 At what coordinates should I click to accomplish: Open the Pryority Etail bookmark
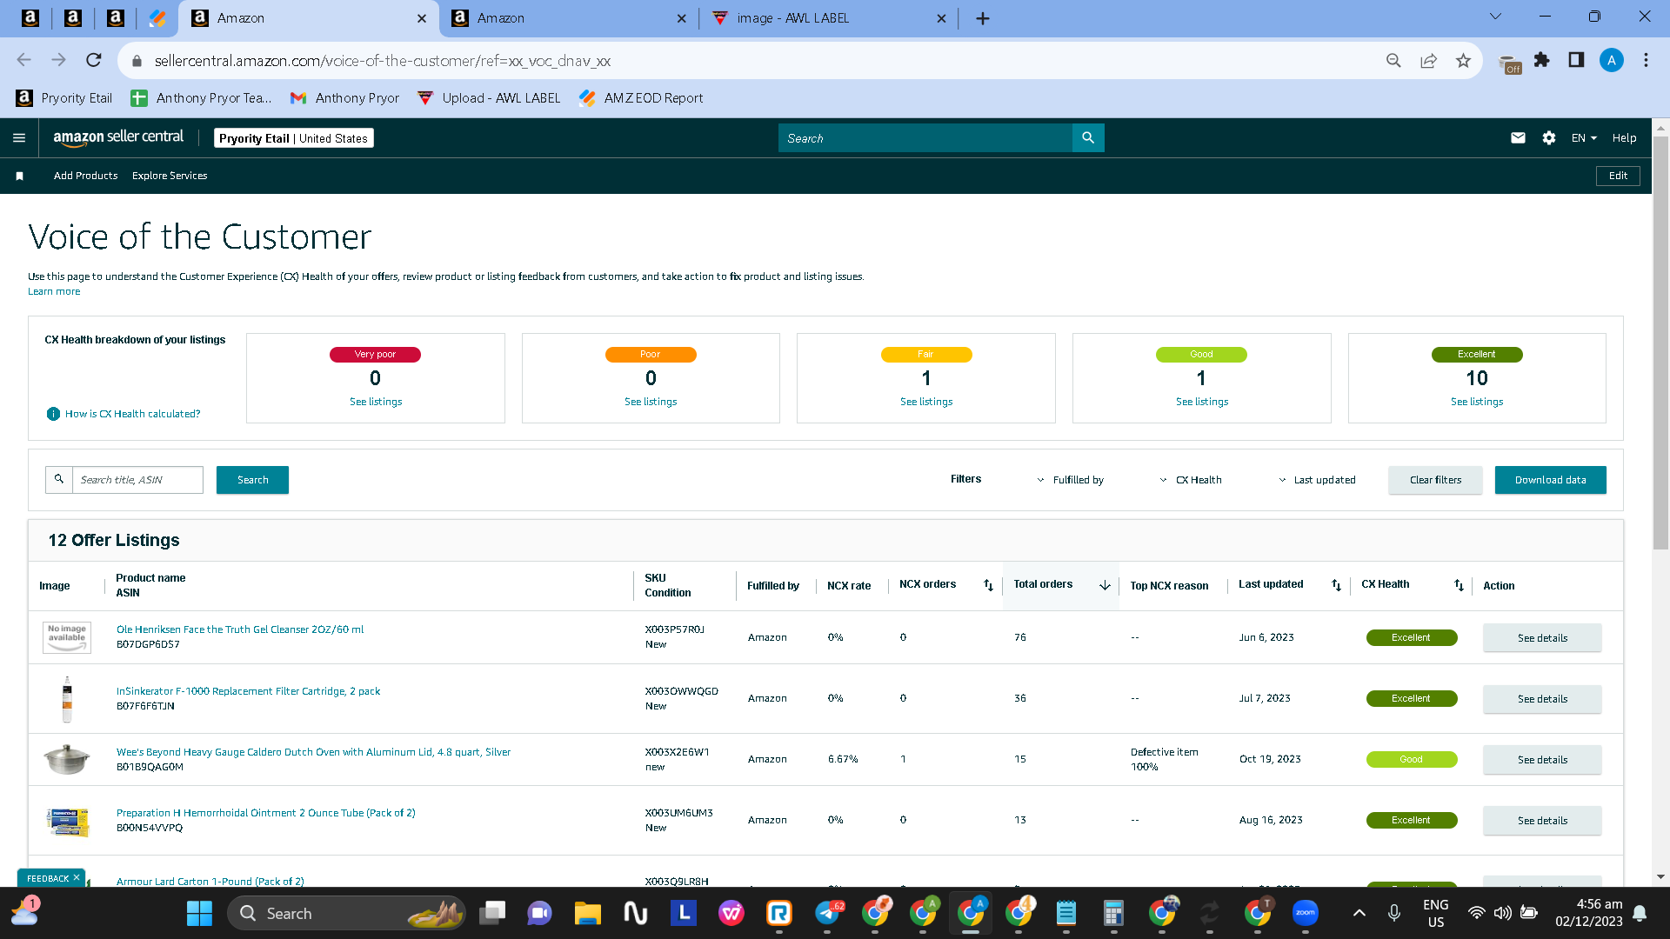point(64,98)
